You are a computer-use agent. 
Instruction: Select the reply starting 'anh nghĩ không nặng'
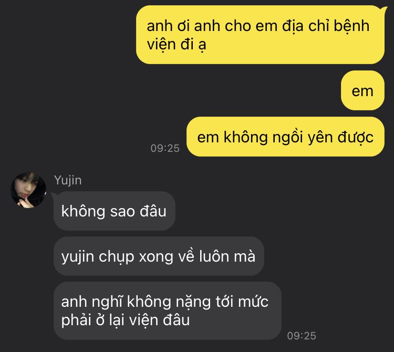(x=168, y=311)
